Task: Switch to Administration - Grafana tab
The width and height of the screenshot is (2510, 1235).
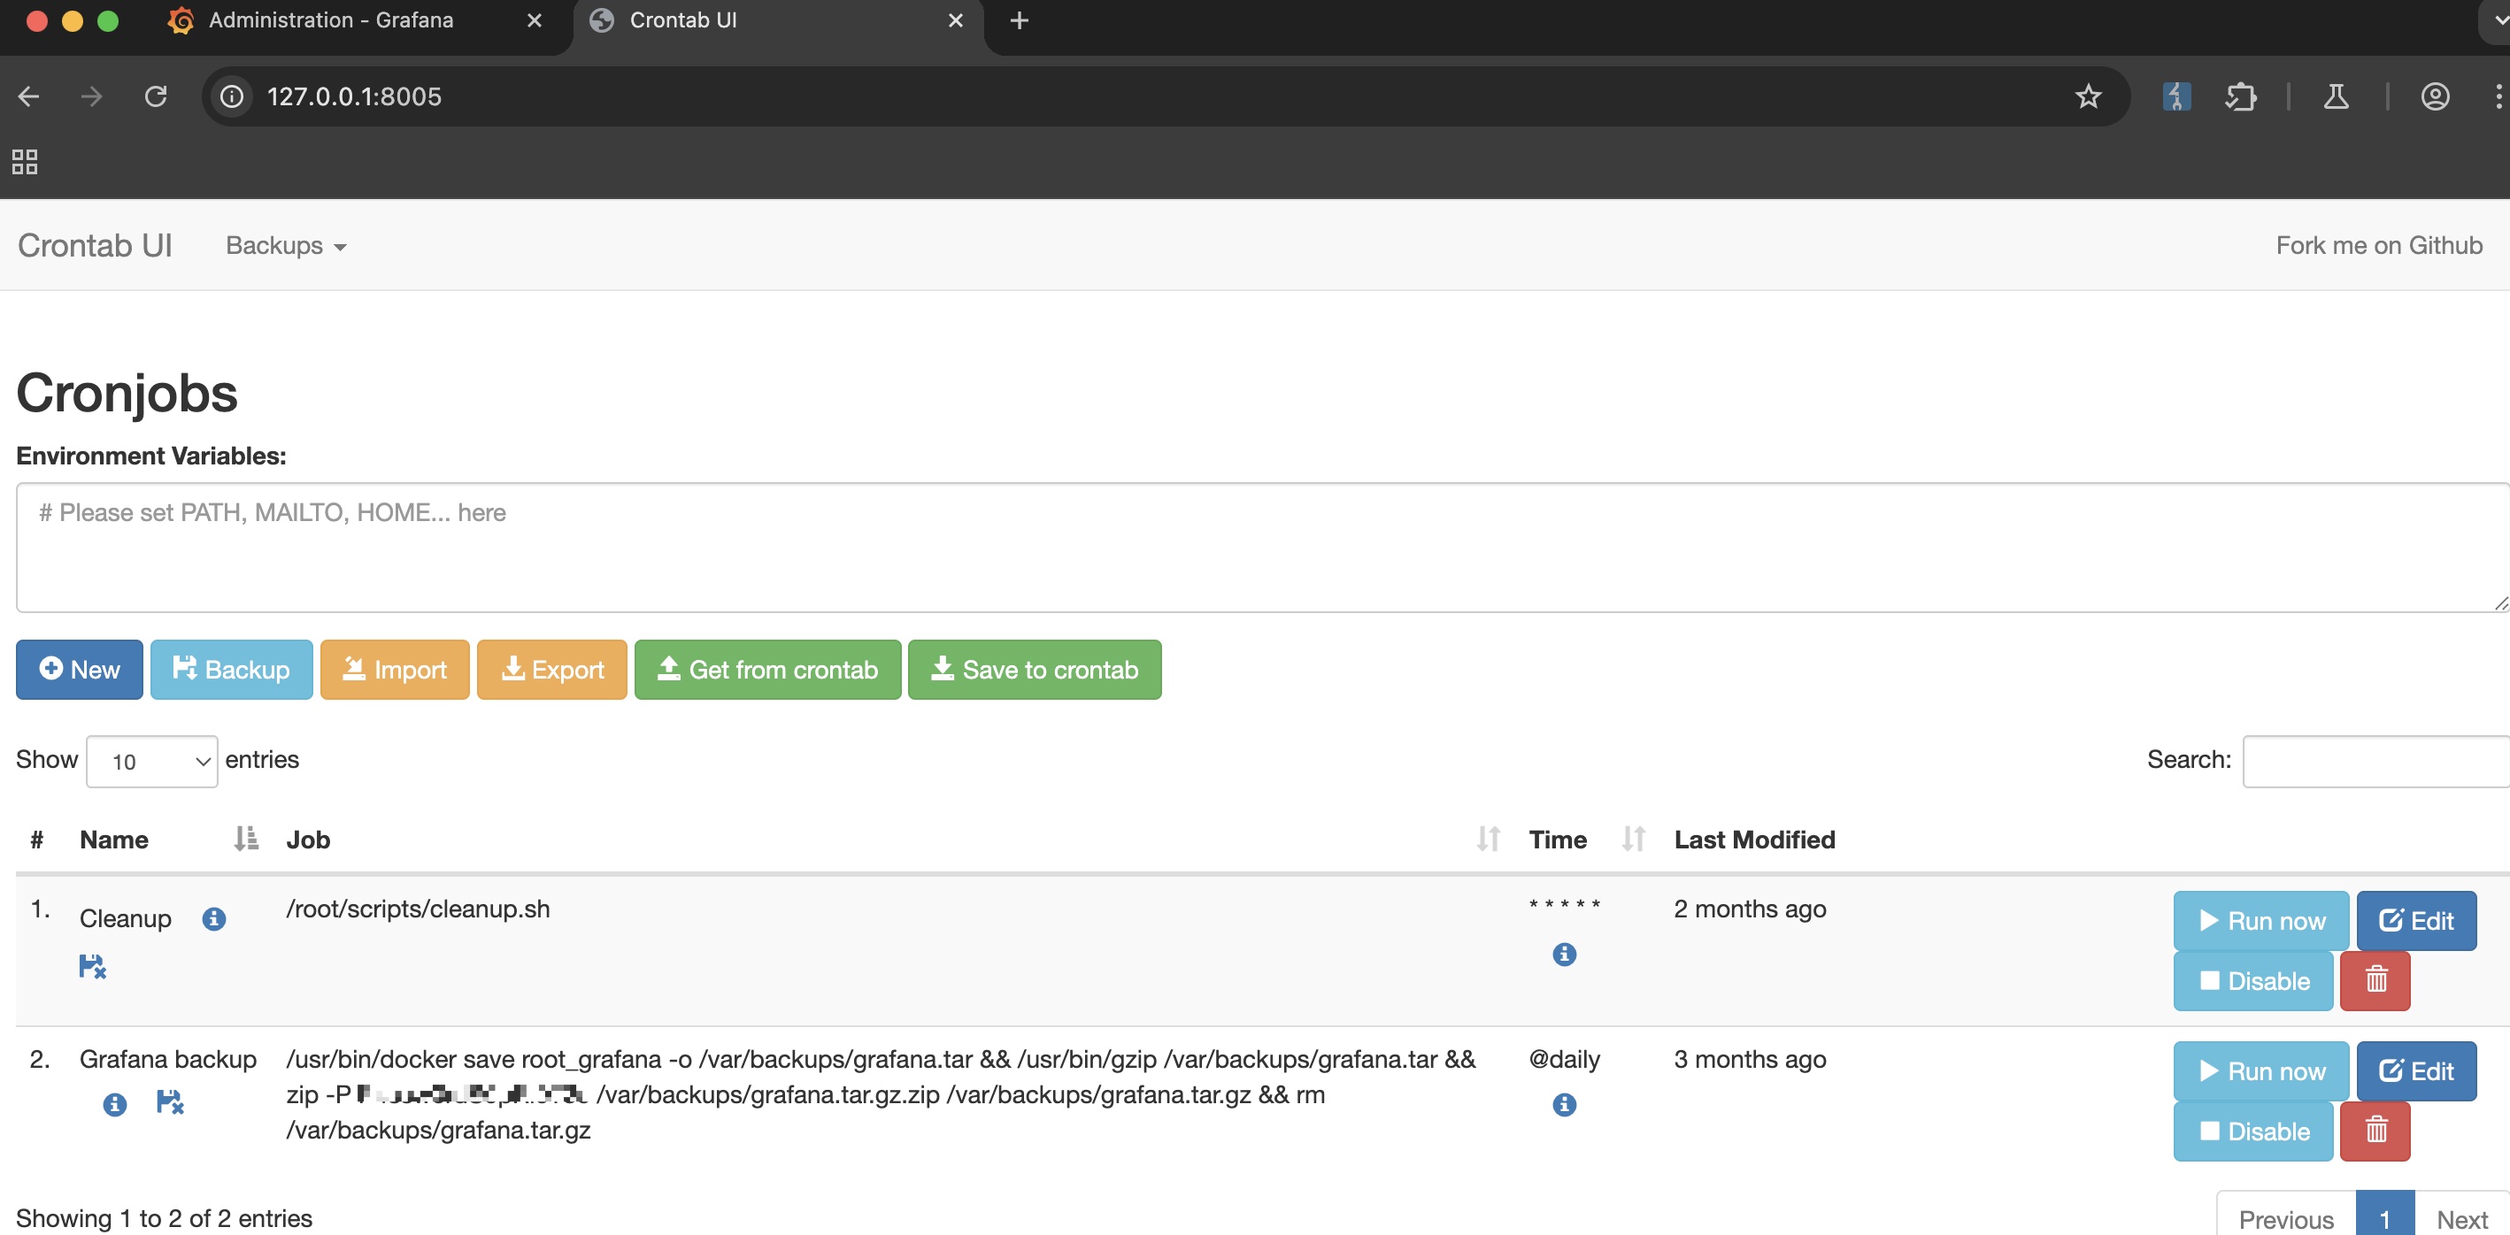Action: point(331,20)
